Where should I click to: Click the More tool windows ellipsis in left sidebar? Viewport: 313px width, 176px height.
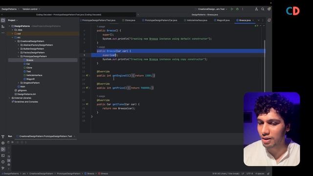tap(3, 33)
